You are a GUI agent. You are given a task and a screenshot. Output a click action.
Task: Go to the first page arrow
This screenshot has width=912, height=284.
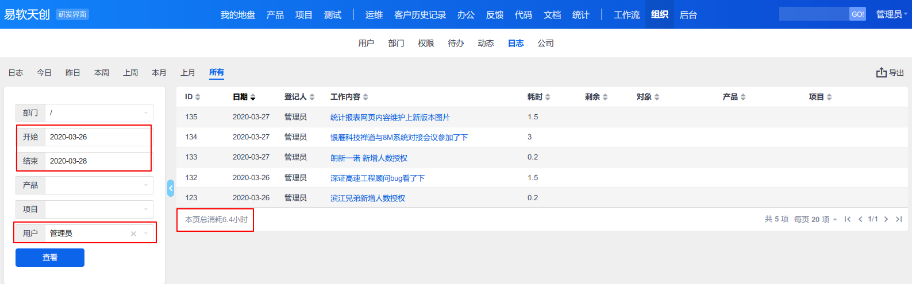pos(848,219)
